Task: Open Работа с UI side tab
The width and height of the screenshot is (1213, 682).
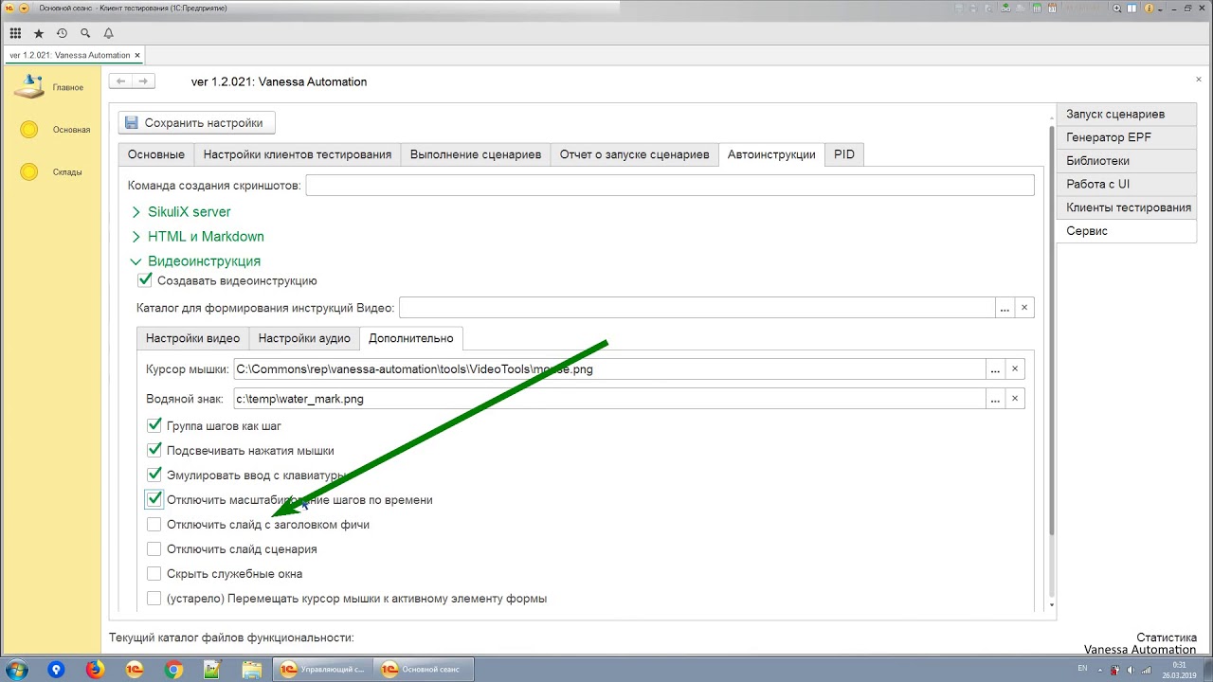Action: click(1126, 184)
